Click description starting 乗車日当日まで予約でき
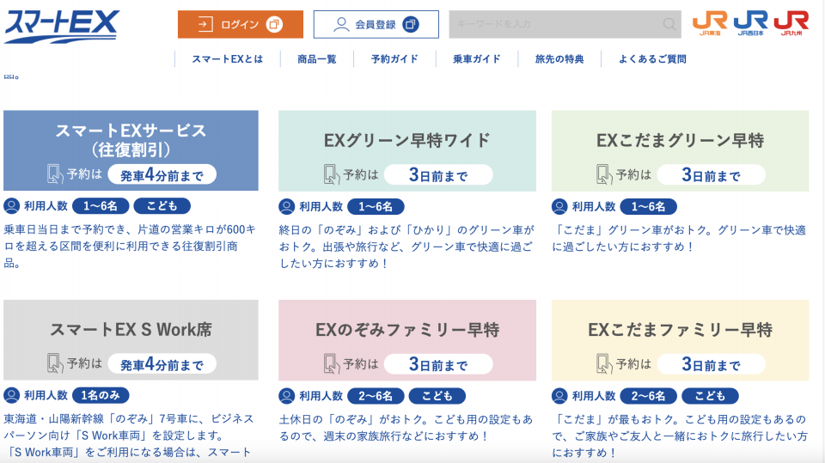825x463 pixels. pyautogui.click(x=130, y=247)
